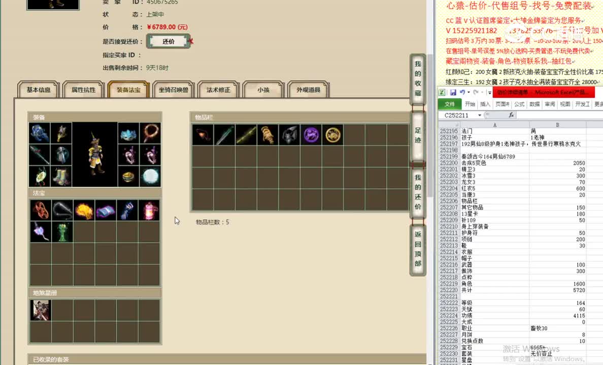
Task: Open the Name Box dropdown beside C252211
Action: [x=480, y=115]
